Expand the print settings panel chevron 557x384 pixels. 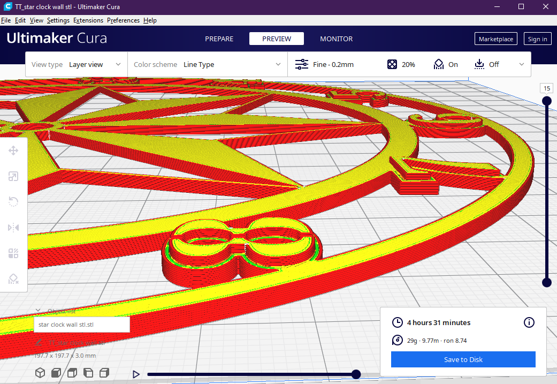522,64
